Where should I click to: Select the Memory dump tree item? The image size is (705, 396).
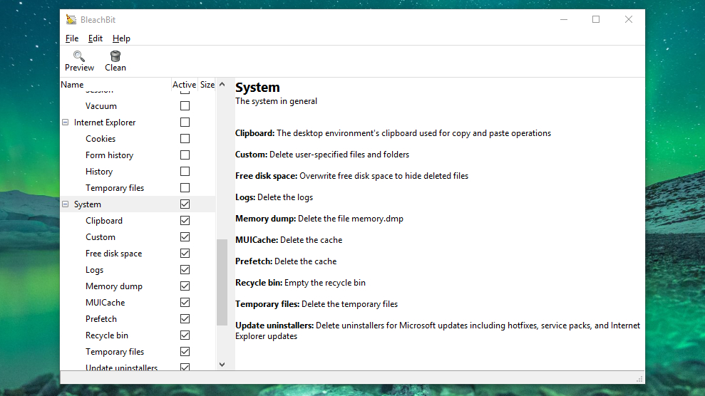[x=114, y=286]
